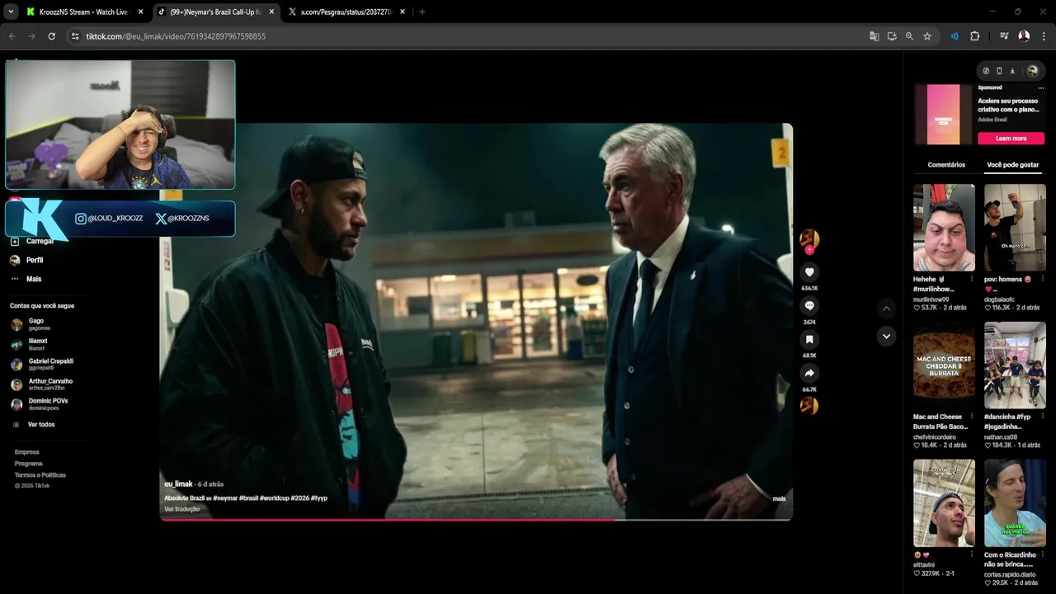The width and height of the screenshot is (1056, 594).
Task: Share the video using the arrow icon
Action: (x=809, y=373)
